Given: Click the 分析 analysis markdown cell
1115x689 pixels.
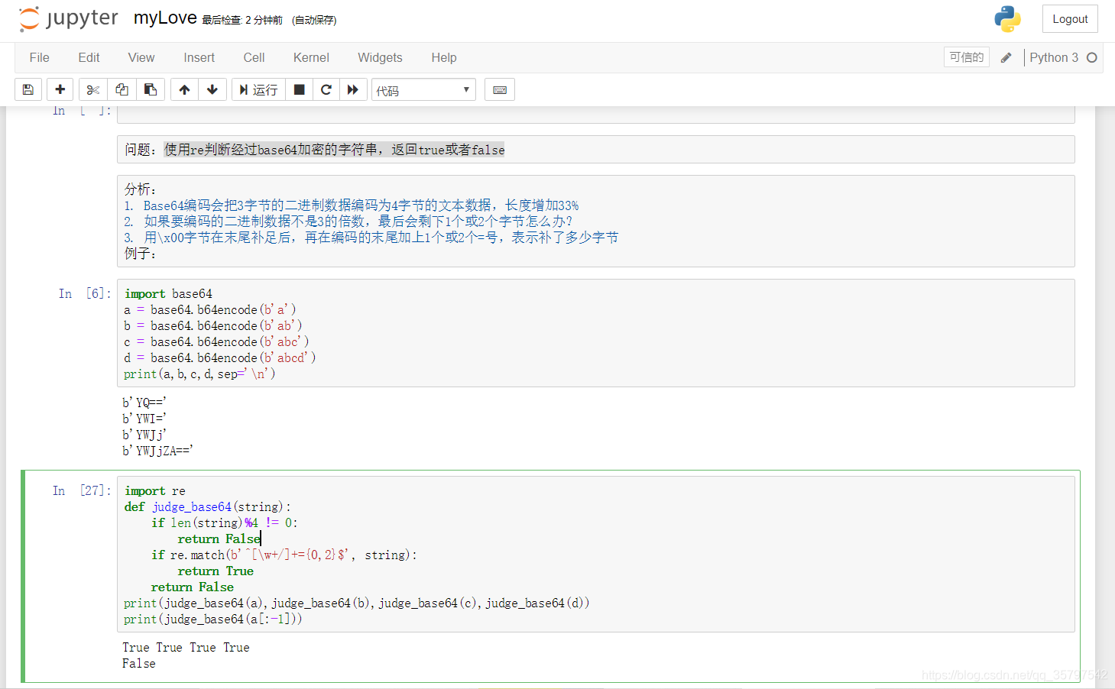Looking at the screenshot, I should (596, 221).
